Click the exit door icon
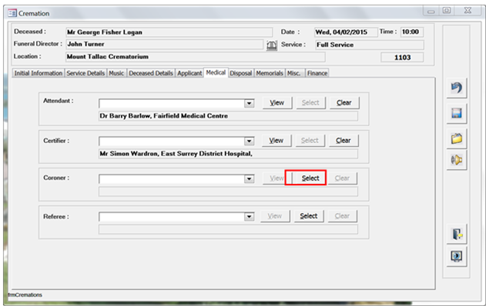 pos(457,234)
